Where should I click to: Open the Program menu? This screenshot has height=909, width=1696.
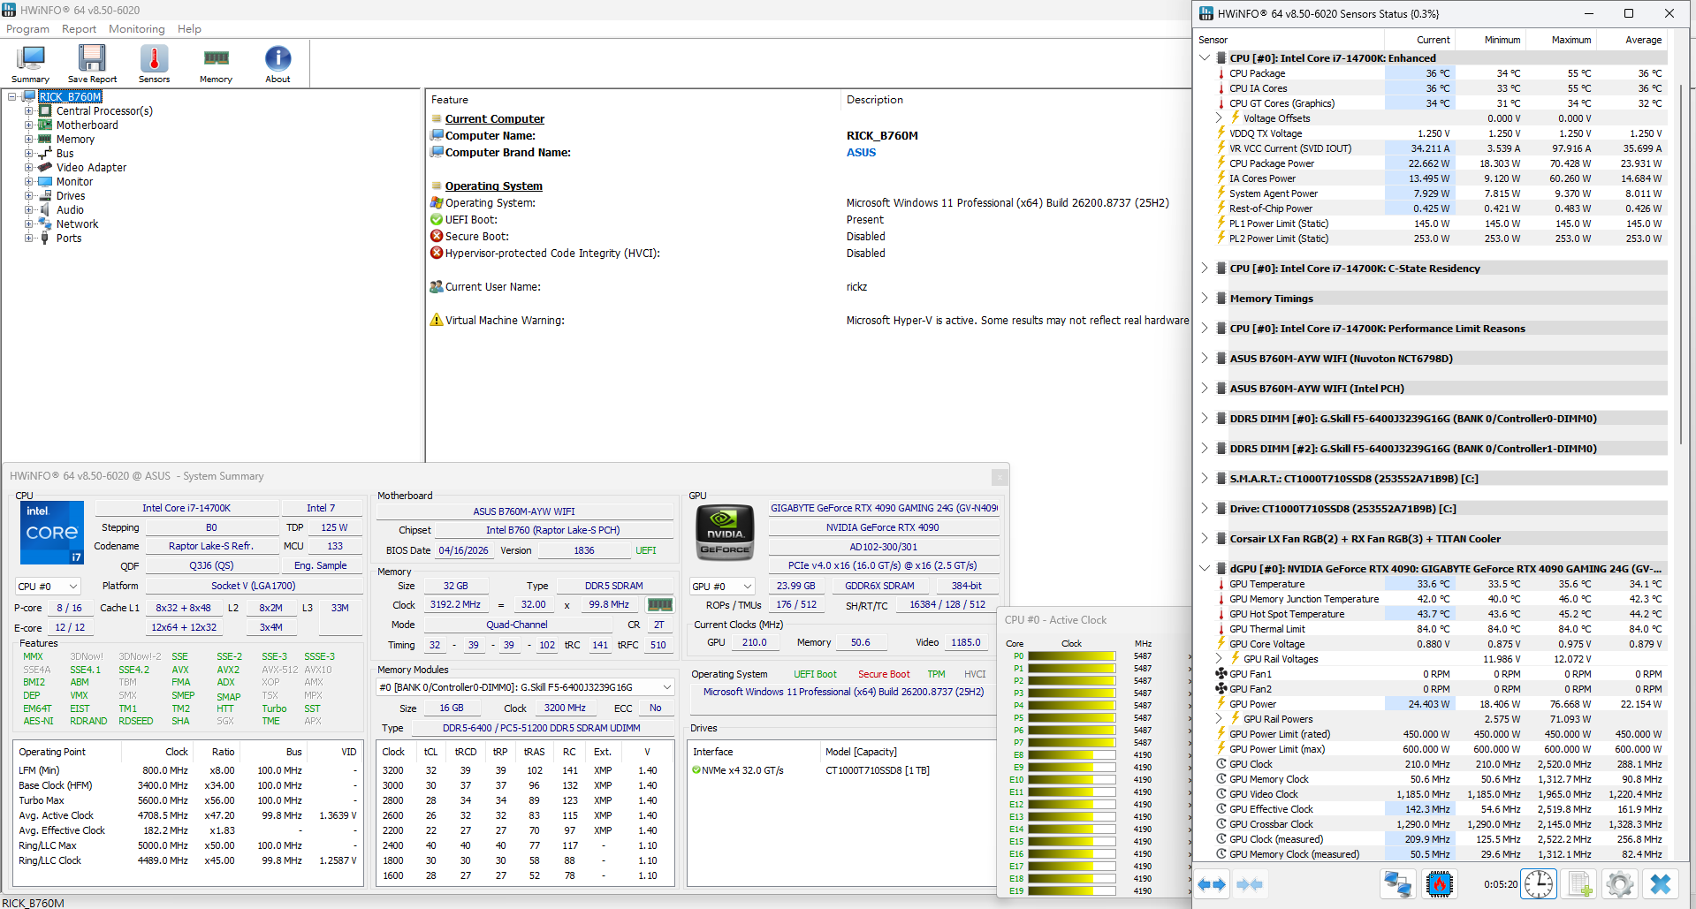(28, 29)
